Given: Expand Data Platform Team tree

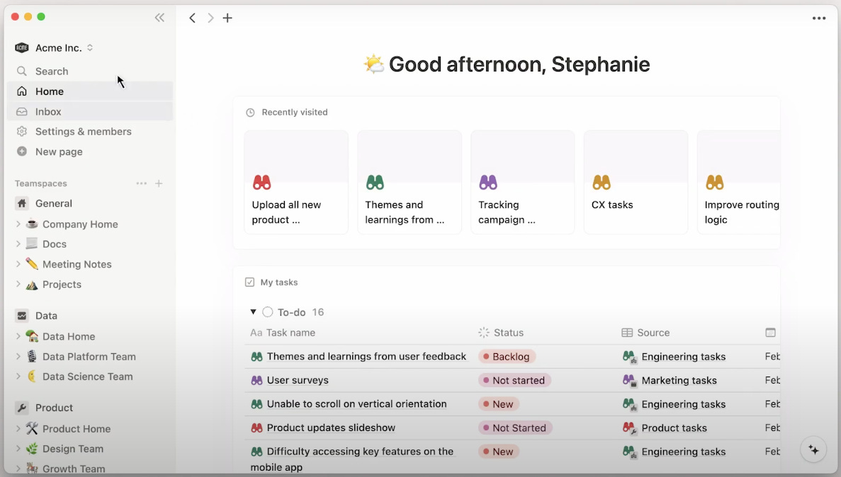Looking at the screenshot, I should coord(18,357).
